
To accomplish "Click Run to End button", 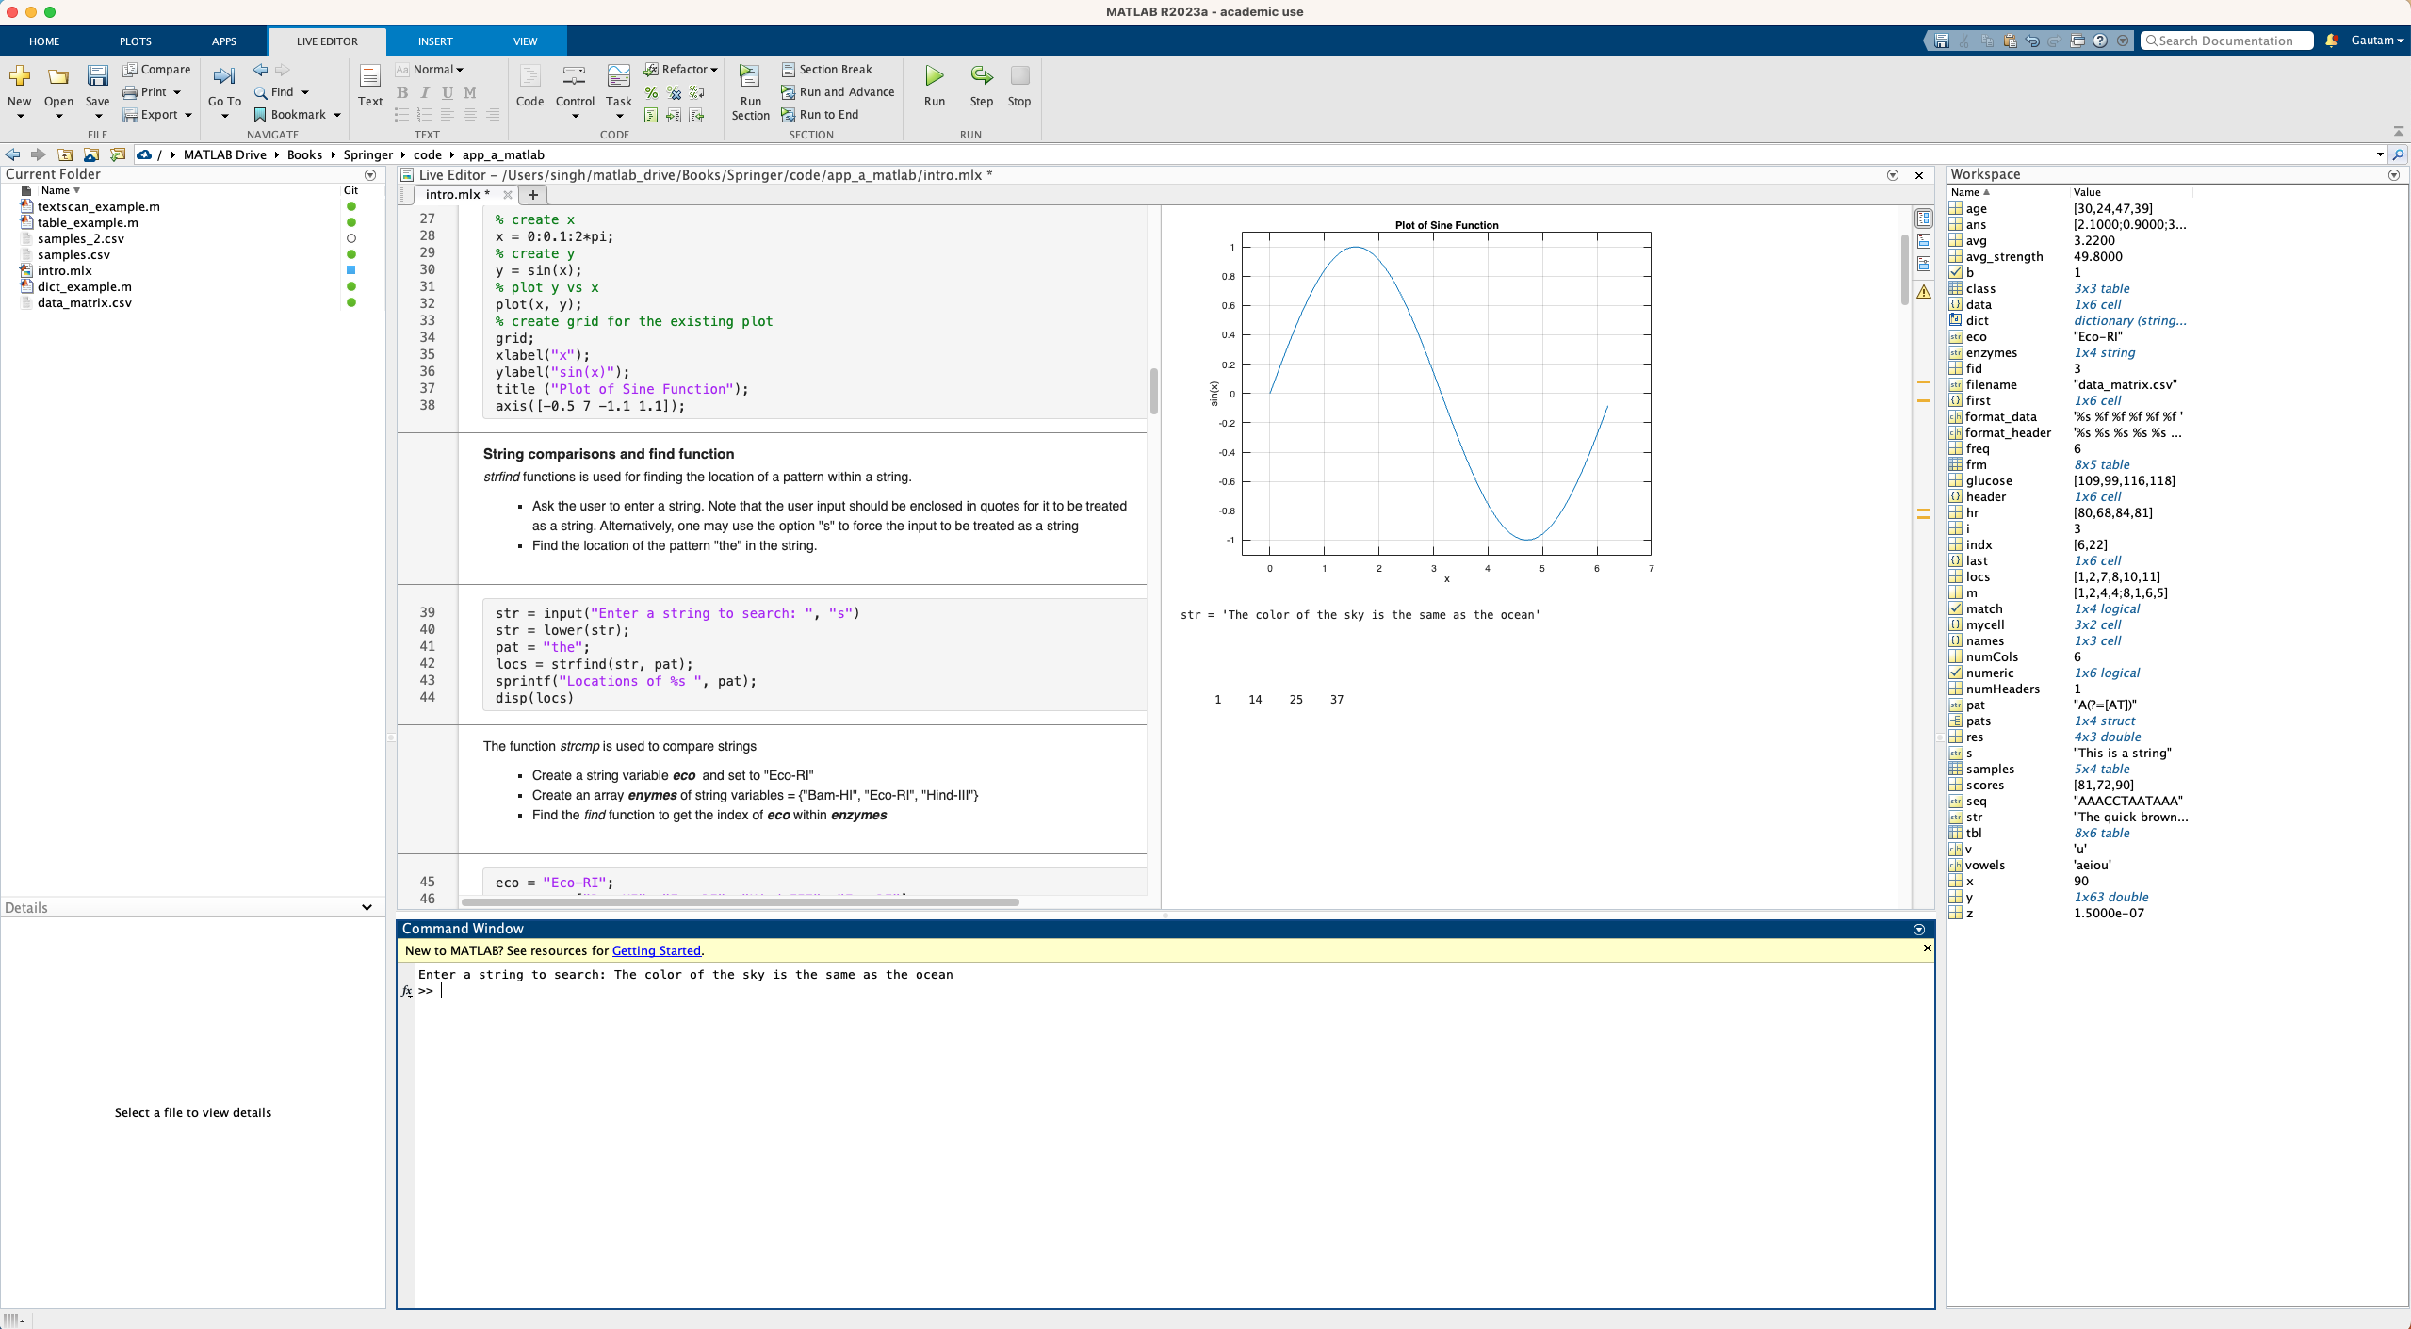I will click(x=820, y=115).
